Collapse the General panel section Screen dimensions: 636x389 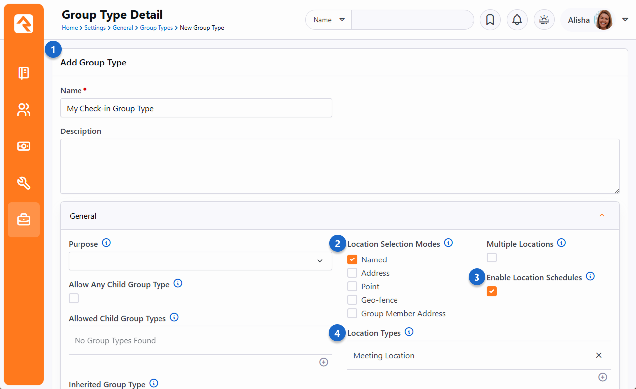tap(602, 216)
